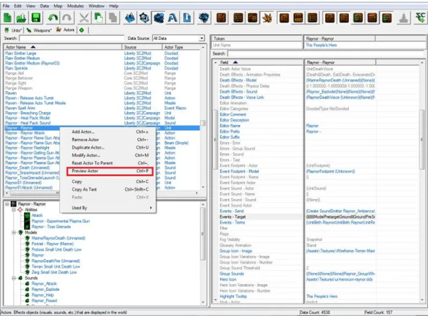This screenshot has width=428, height=316.
Task: Open the Help menu
Action: pyautogui.click(x=114, y=6)
